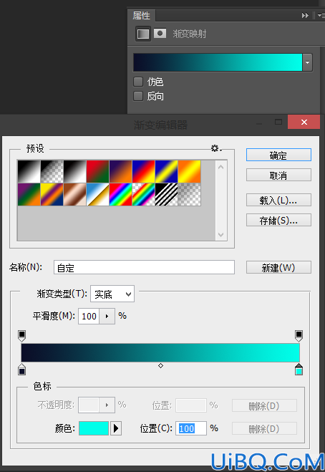The height and width of the screenshot is (472, 325).
Task: Choose the transparent rainbow gradient preset
Action: 143,195
